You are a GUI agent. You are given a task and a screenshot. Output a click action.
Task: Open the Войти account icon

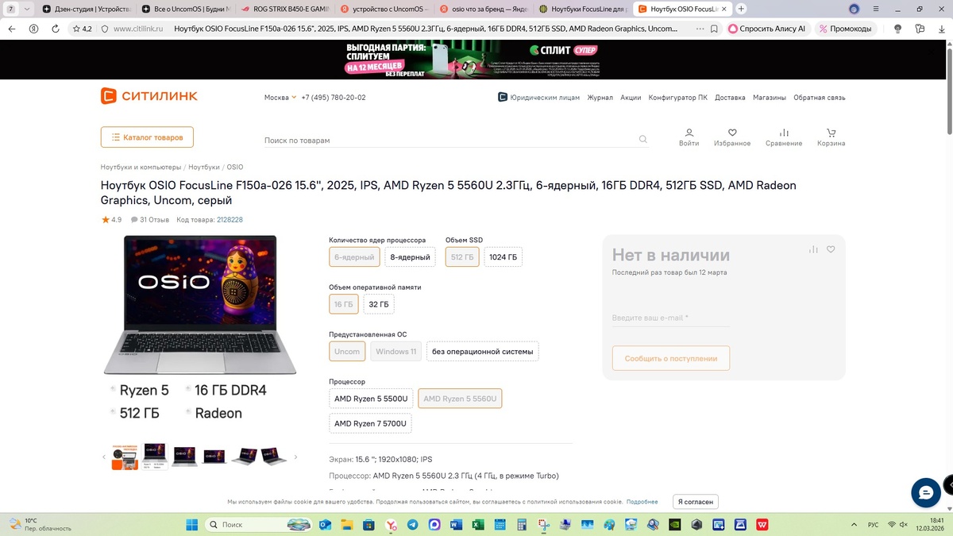coord(689,137)
